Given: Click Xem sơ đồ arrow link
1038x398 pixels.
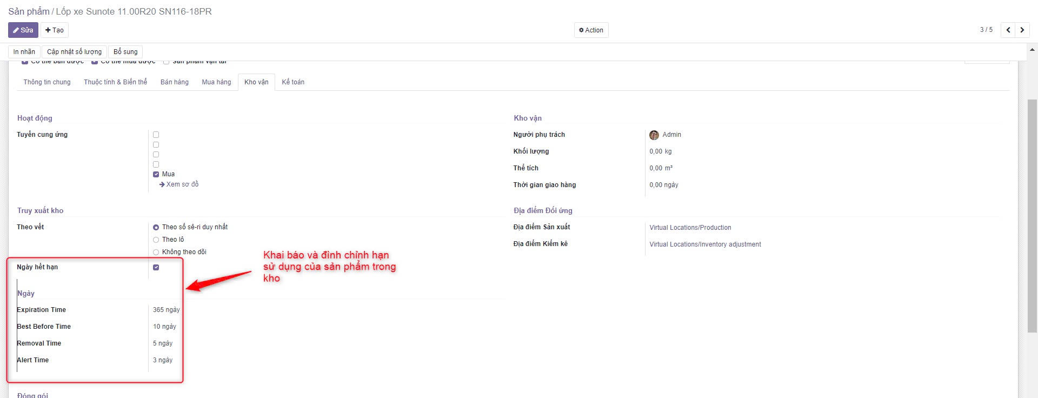Looking at the screenshot, I should click(x=179, y=184).
